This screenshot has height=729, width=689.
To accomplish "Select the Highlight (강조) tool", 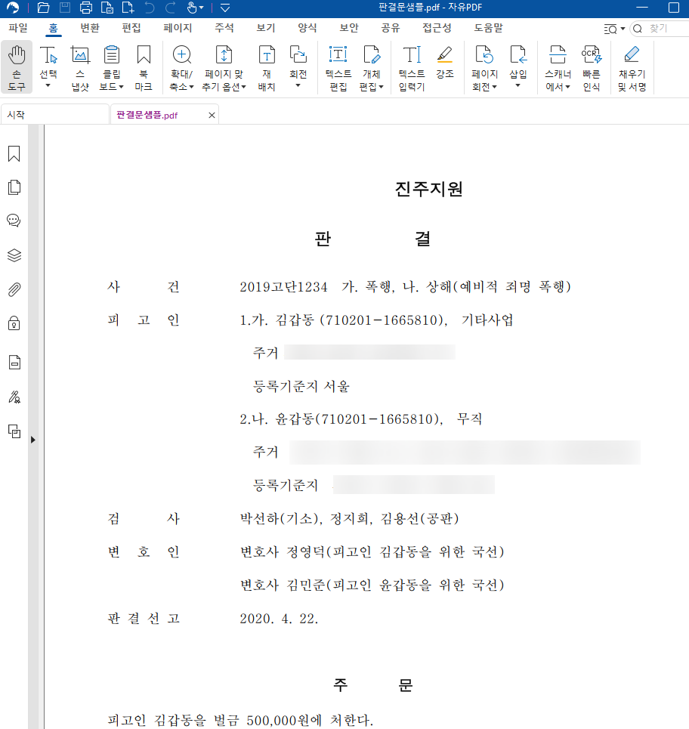I will (445, 63).
